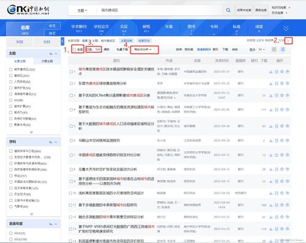Screen dimensions: 306x243
Task: Open the 主题 panel chart visualization icon
Action: (x=51, y=53)
